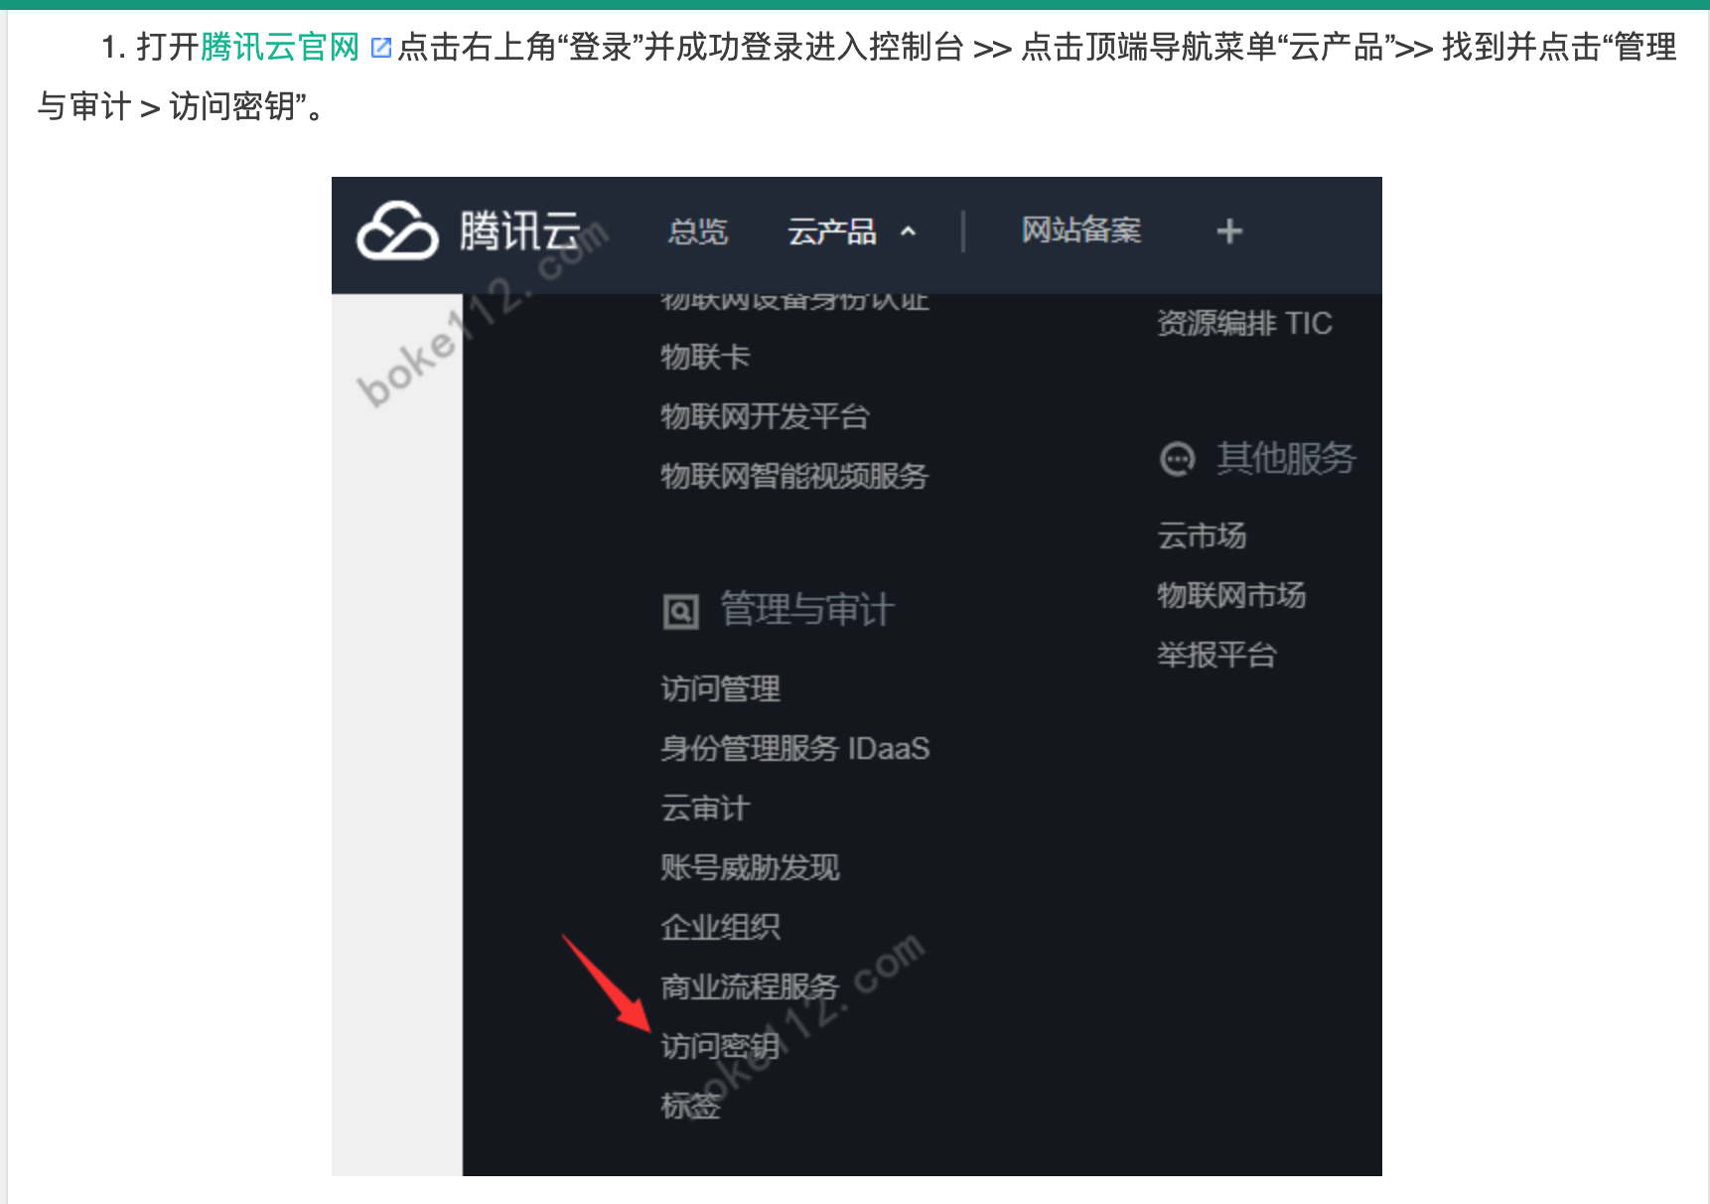Click the plus icon in navigation bar

[1229, 231]
